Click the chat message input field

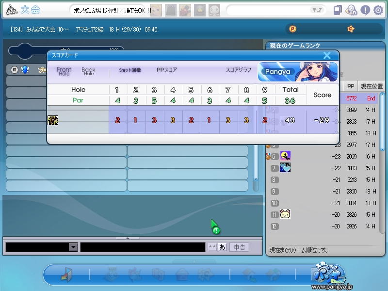143,247
